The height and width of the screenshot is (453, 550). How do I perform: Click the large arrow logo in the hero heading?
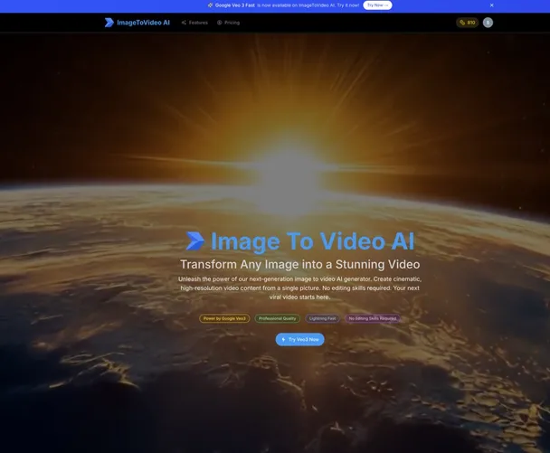(195, 241)
